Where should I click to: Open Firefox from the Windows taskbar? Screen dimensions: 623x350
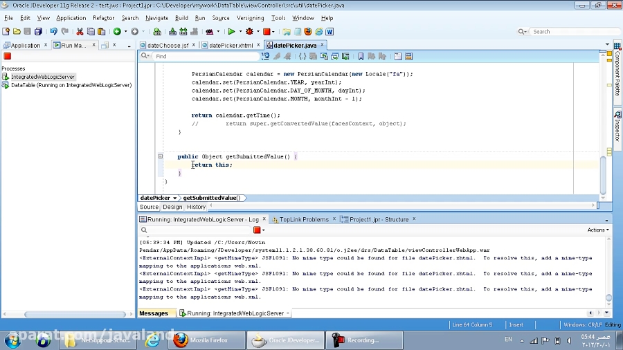[208, 340]
